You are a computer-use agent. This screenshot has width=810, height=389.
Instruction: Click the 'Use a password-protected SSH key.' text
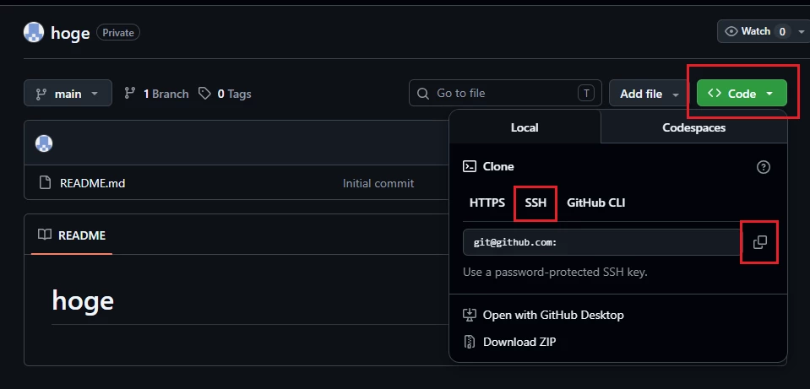(x=555, y=272)
